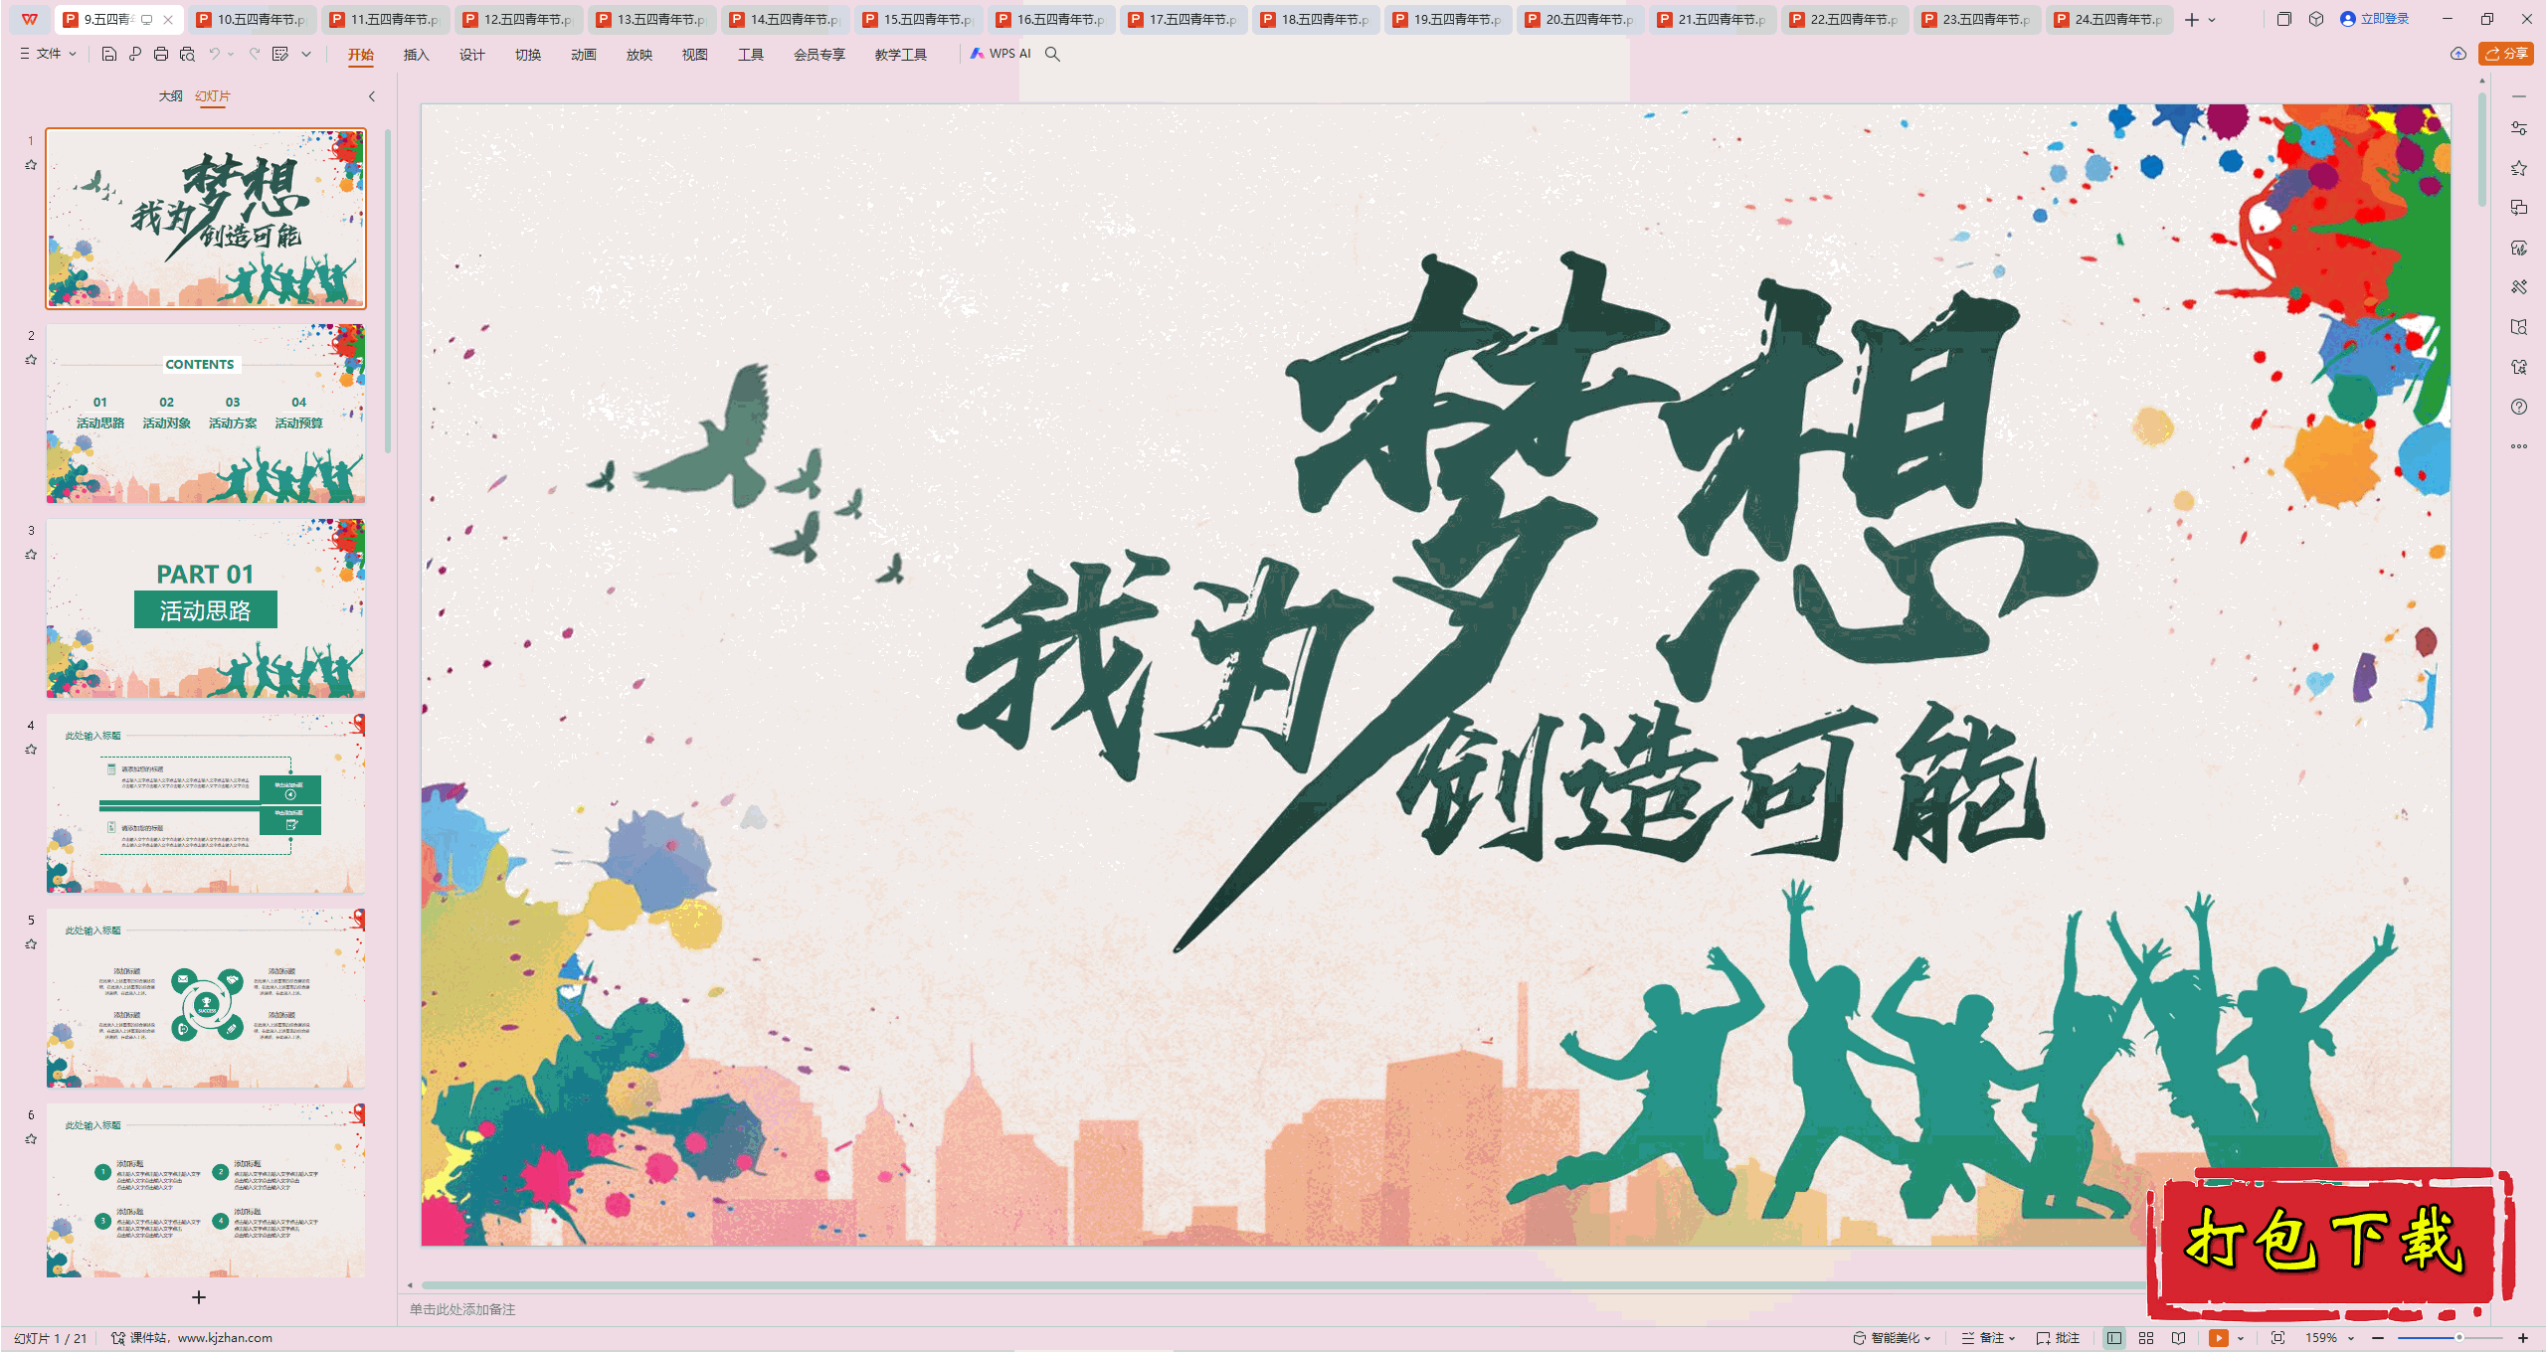Click the notes field 单击此处添加备注
2546x1352 pixels.
462,1309
